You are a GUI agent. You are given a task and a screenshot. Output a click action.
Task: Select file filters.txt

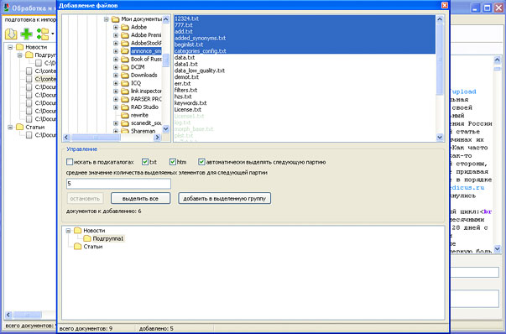point(186,90)
